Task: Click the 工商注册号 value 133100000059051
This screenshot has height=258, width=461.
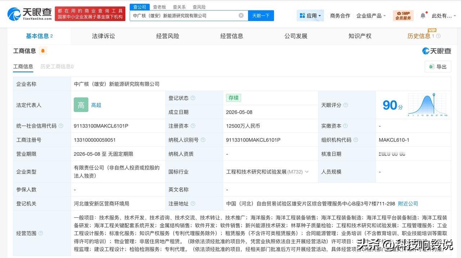Action: point(95,140)
